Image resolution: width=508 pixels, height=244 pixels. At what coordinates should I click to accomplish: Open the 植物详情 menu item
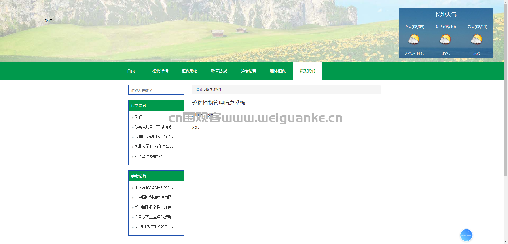pyautogui.click(x=160, y=71)
